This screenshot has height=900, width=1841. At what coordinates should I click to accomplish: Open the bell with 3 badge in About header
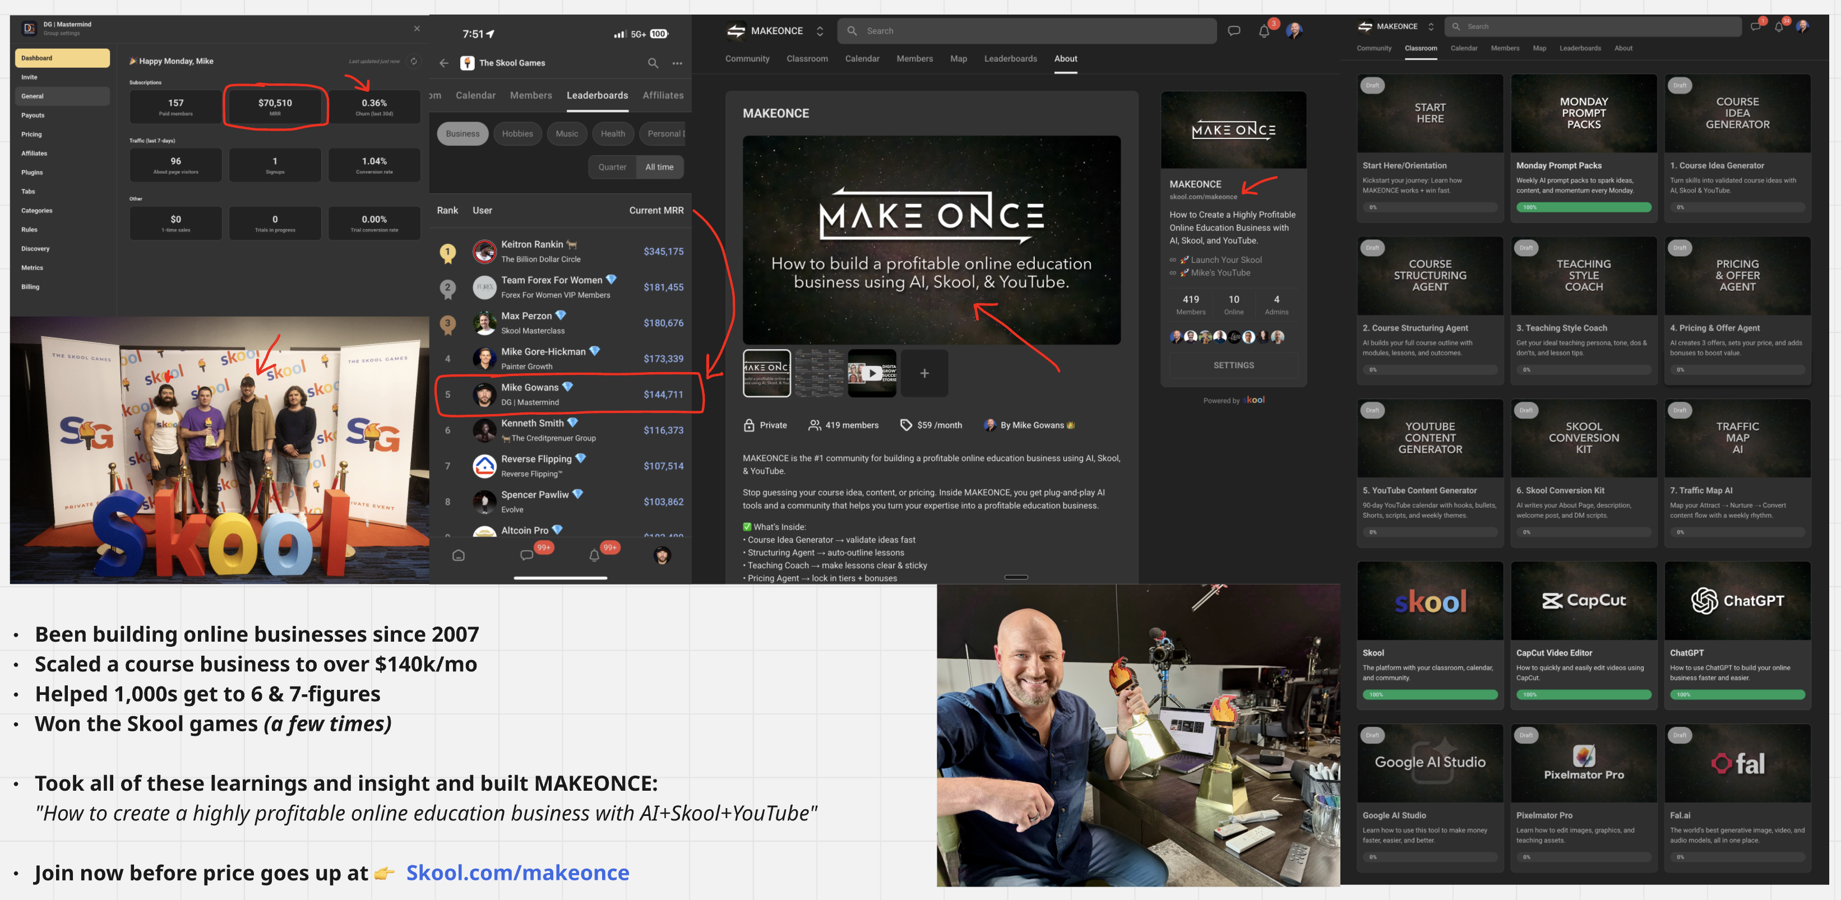click(1264, 31)
